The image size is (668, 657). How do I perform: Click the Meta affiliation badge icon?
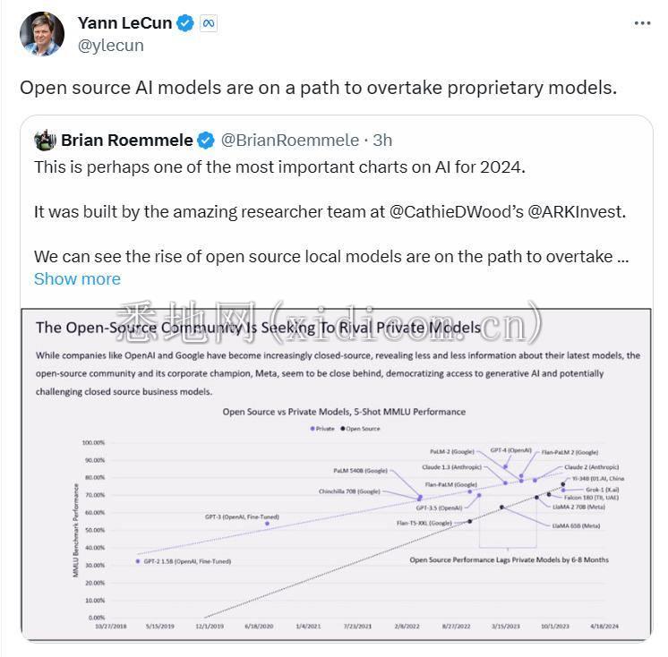209,23
